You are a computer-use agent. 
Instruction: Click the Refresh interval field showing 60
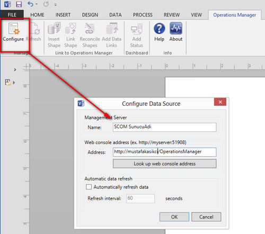click(x=140, y=199)
